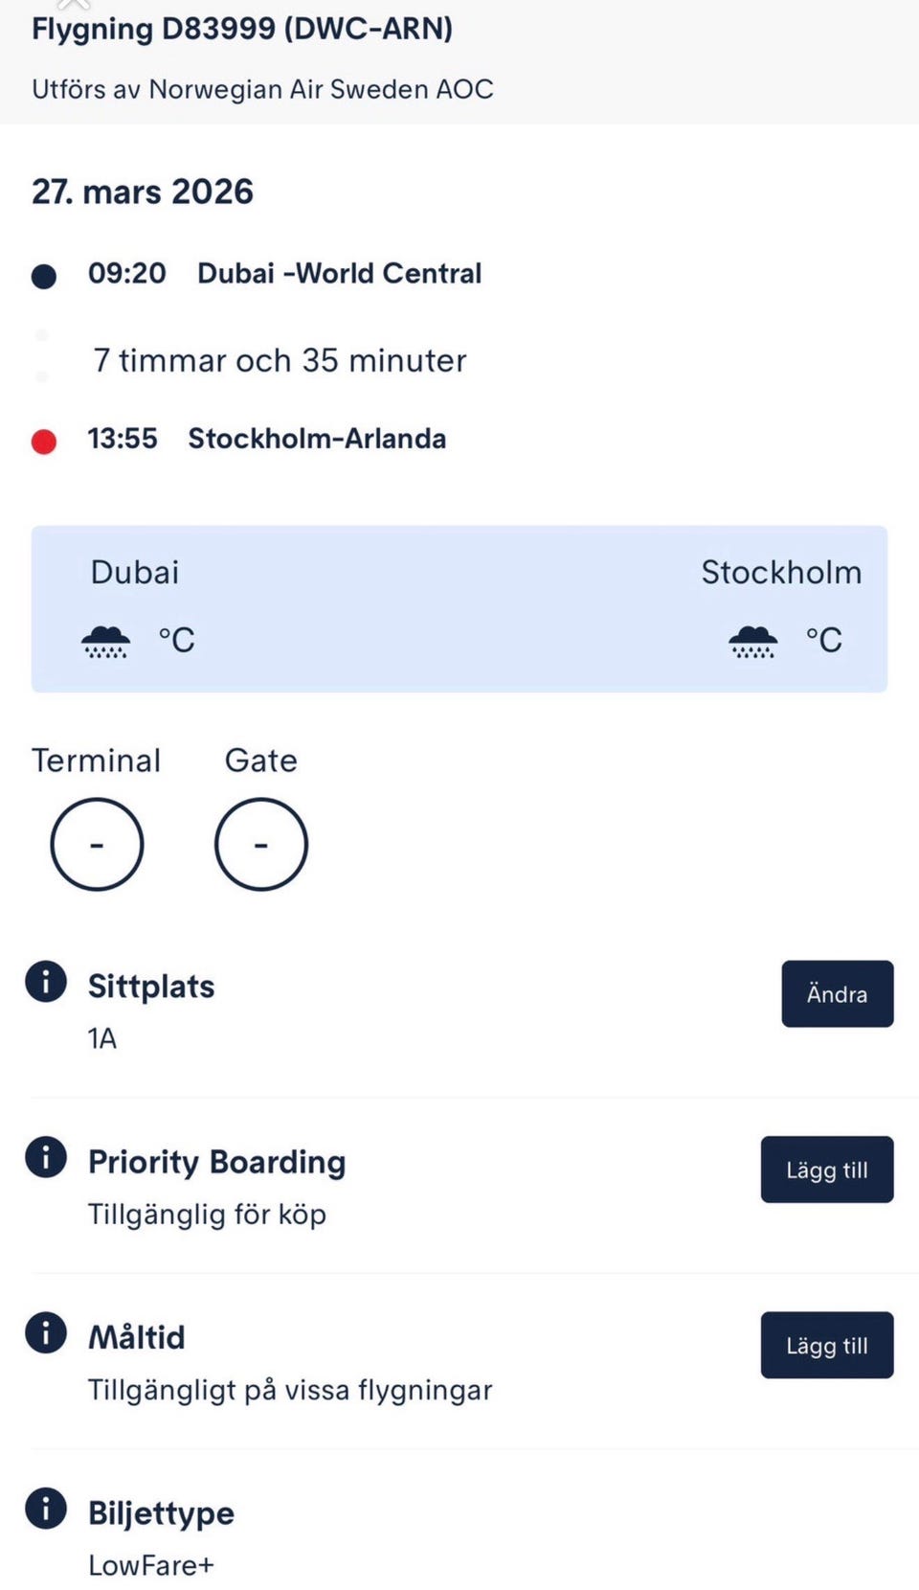Add Priority Boarding with Lägg till
Viewport: 919px width, 1590px height.
[x=826, y=1170]
